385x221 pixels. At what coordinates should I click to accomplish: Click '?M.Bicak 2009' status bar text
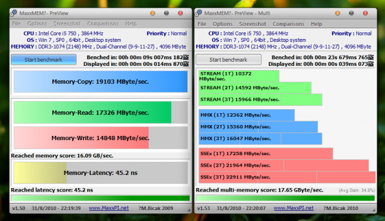pos(156,208)
